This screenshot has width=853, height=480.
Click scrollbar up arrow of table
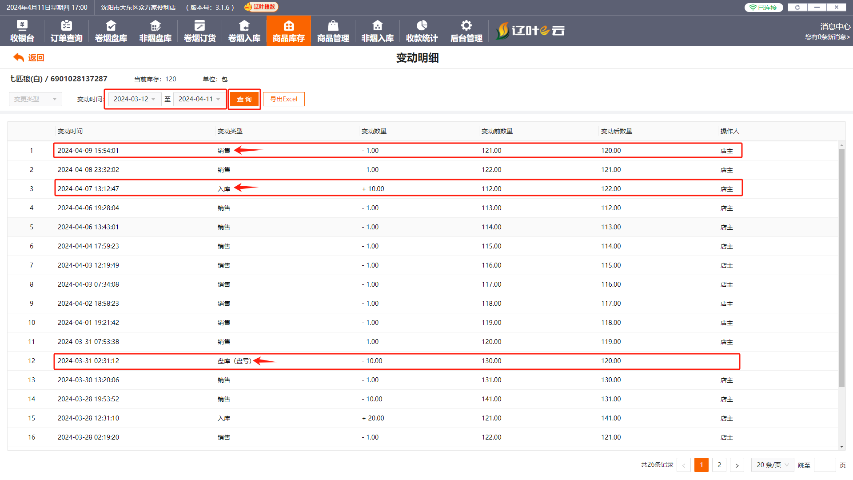click(841, 145)
